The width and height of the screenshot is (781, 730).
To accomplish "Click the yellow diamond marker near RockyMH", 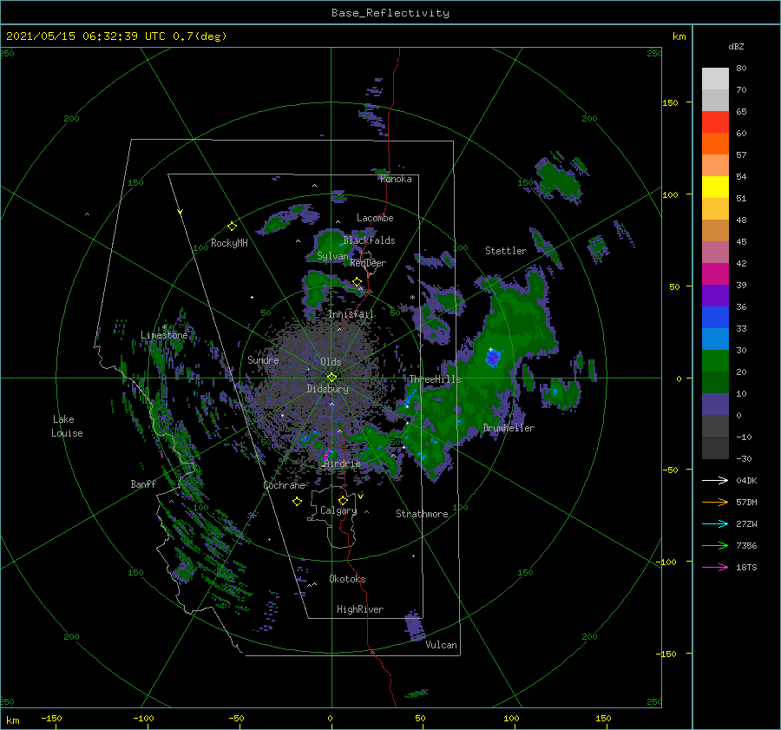I will (232, 227).
